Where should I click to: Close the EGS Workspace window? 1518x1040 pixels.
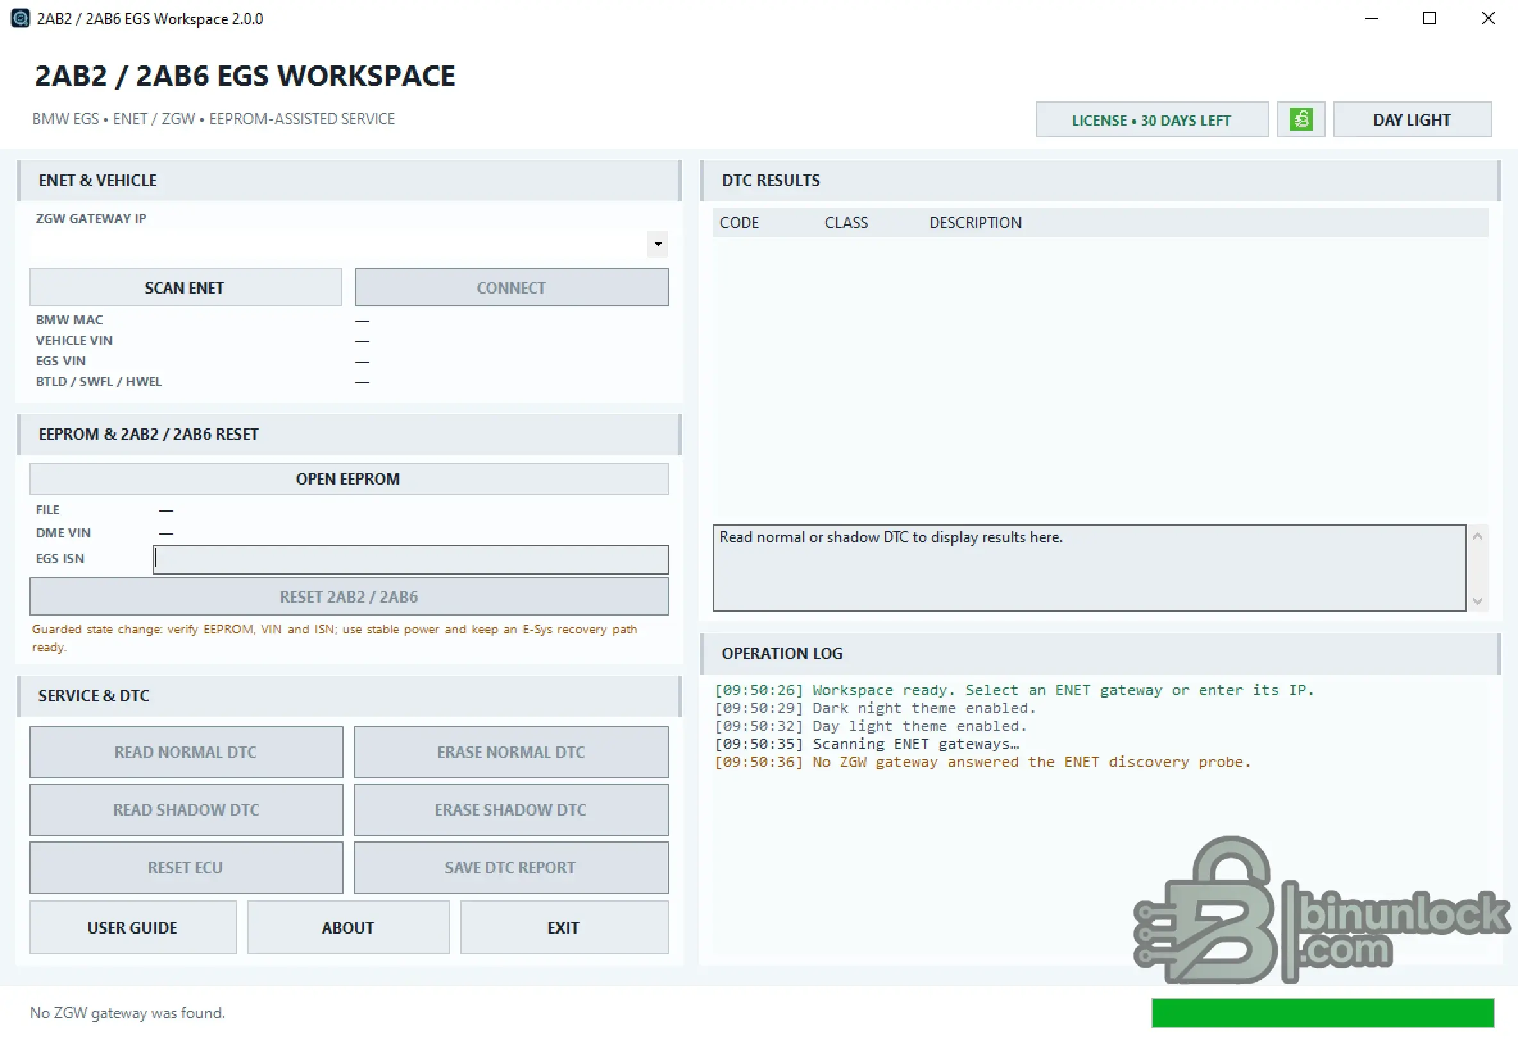click(1488, 19)
